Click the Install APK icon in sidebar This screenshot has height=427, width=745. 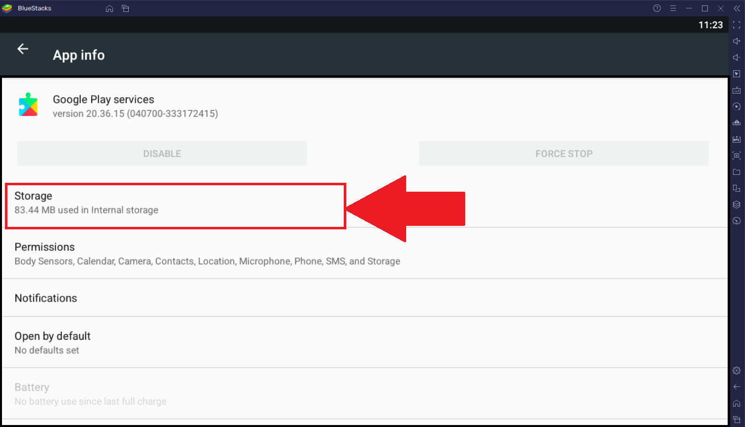pyautogui.click(x=737, y=139)
